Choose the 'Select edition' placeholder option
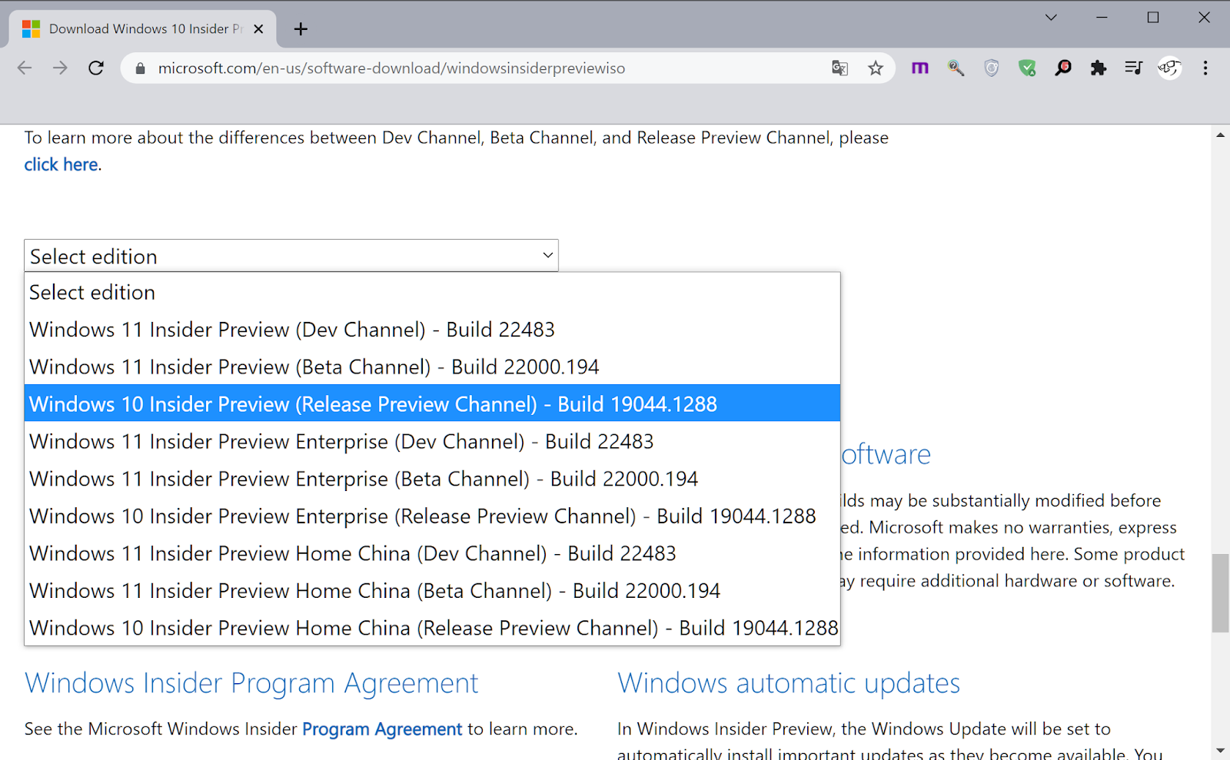This screenshot has height=760, width=1230. tap(432, 292)
